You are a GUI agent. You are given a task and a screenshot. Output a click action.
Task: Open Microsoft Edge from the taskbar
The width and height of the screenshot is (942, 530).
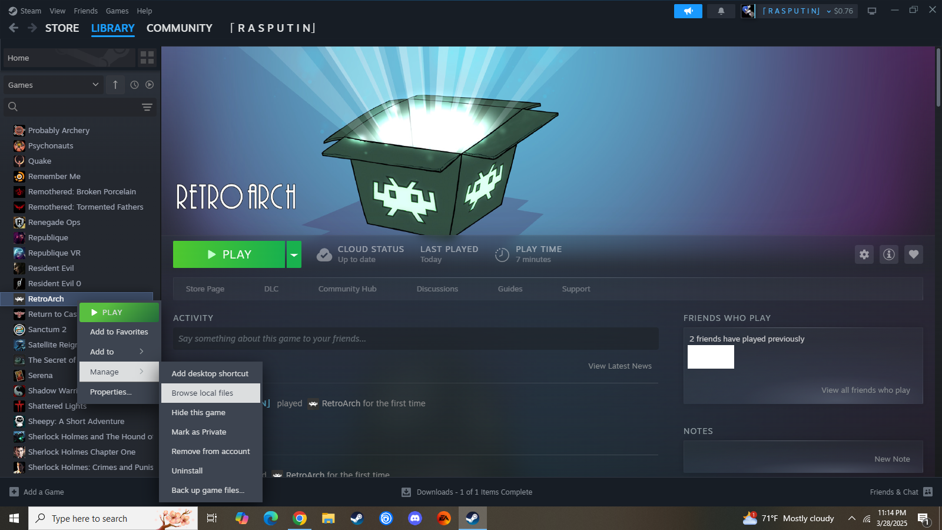pos(271,518)
